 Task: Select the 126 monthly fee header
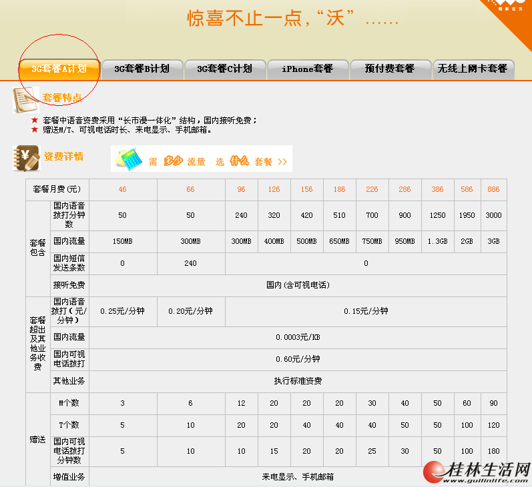(x=274, y=190)
